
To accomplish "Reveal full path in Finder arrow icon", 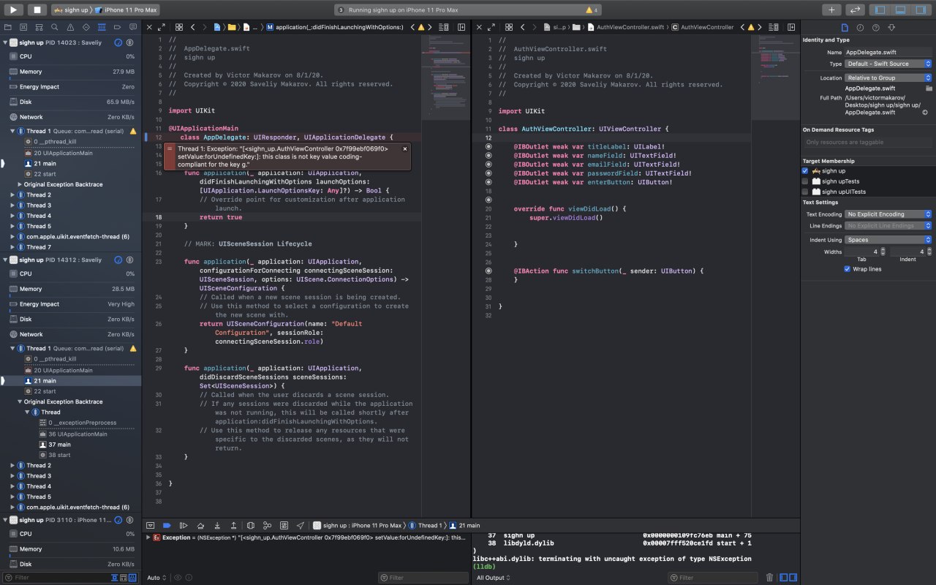I will 925,113.
